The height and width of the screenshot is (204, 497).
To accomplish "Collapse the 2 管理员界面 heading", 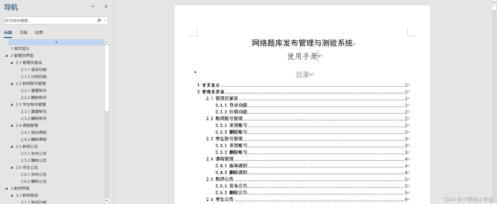I will (6, 55).
